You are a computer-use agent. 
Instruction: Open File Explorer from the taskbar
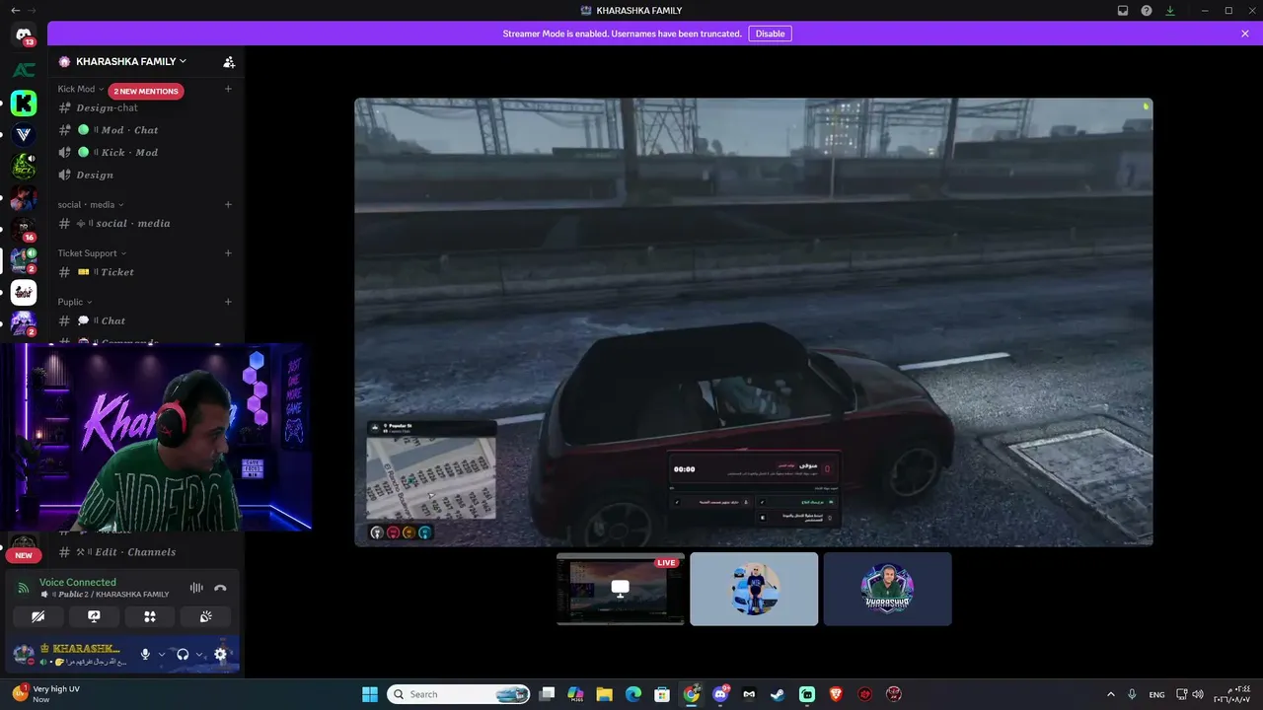(x=604, y=694)
